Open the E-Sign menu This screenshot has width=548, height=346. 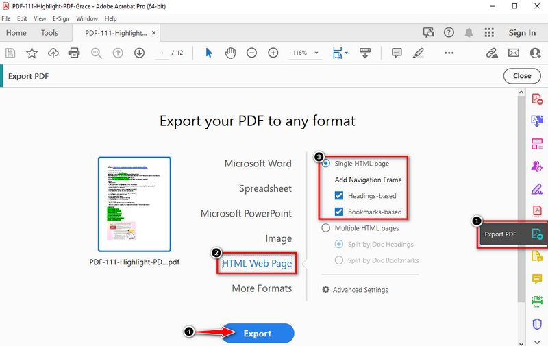pyautogui.click(x=61, y=18)
